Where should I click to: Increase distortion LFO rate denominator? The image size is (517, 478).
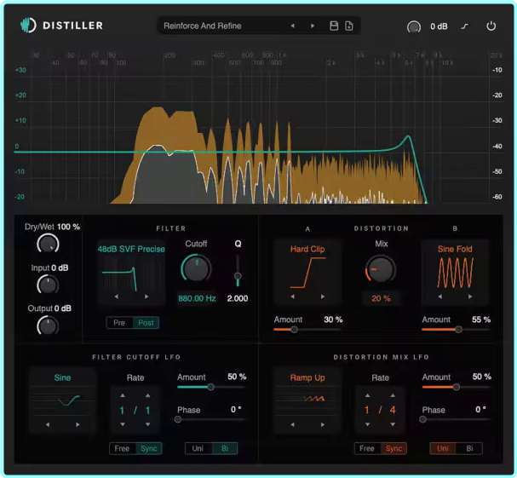[393, 395]
